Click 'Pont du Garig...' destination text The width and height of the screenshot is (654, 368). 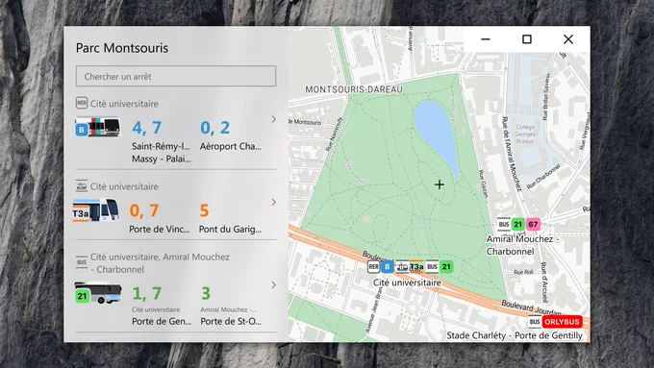[230, 230]
